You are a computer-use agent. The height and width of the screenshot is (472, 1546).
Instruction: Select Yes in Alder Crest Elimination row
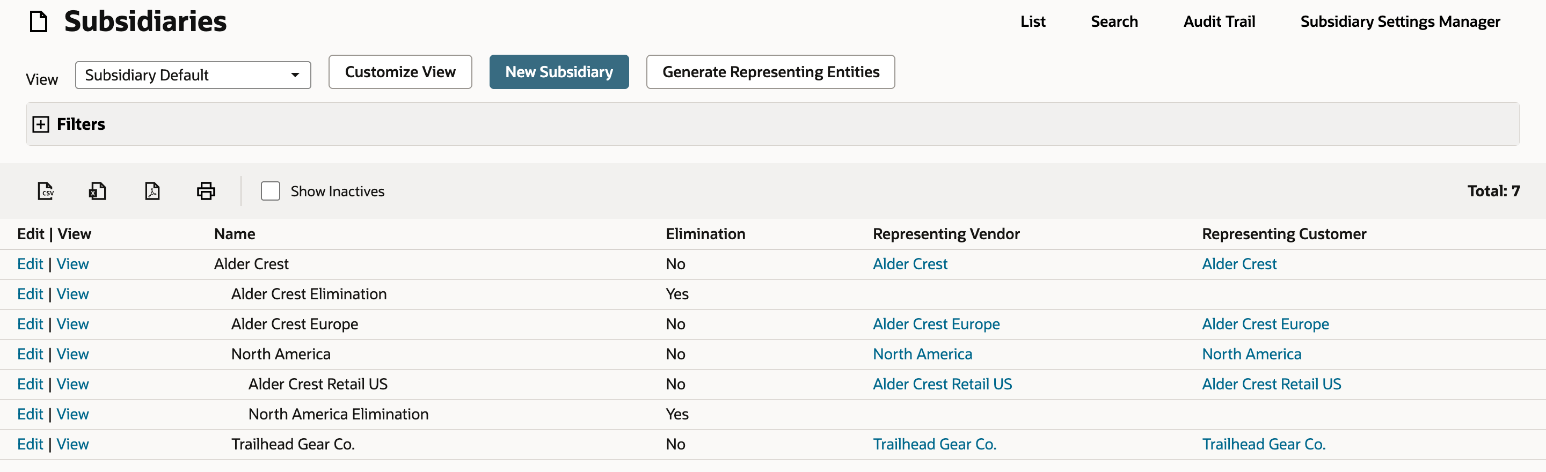677,294
